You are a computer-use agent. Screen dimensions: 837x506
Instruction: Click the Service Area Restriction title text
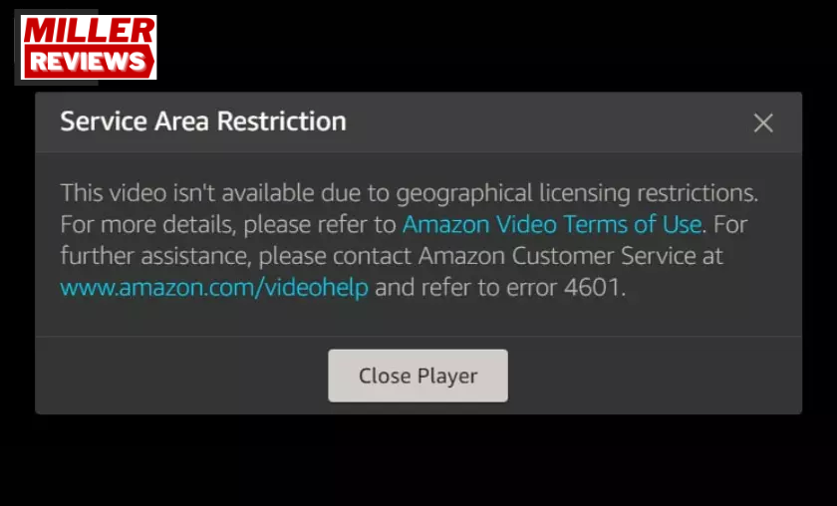[203, 122]
